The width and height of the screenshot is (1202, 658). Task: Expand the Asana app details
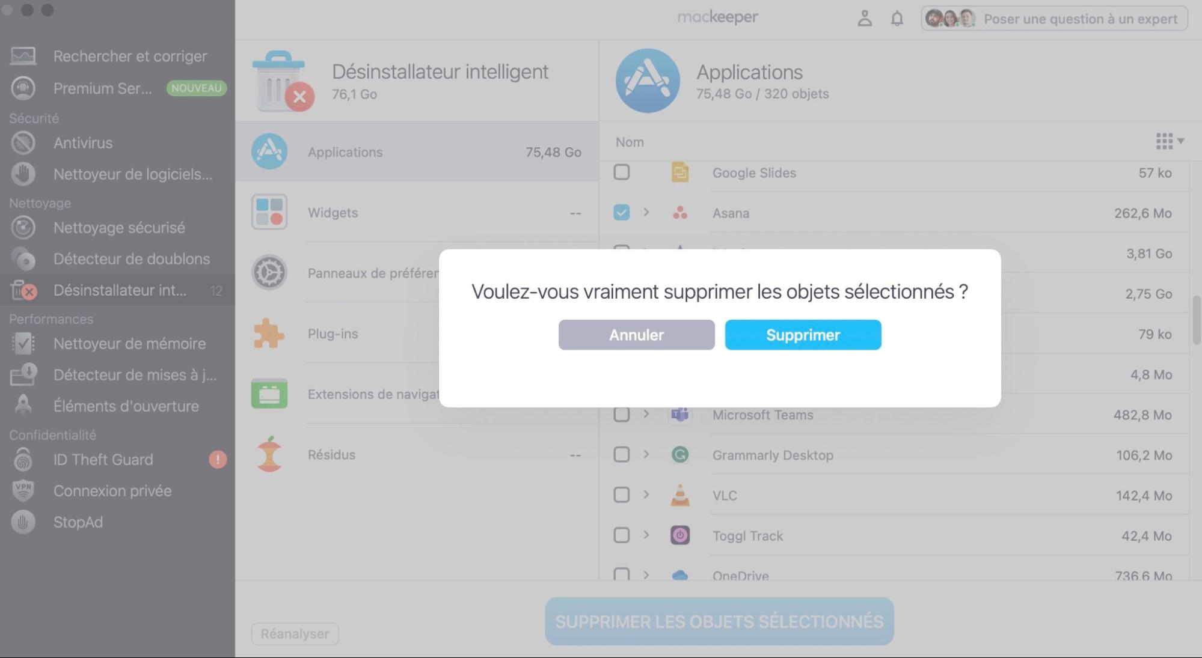[x=645, y=212]
